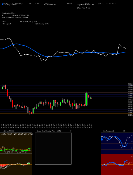133x175 pixels.
Task: Click the Balkrishna Industries Limit title text
Action: 107,4
